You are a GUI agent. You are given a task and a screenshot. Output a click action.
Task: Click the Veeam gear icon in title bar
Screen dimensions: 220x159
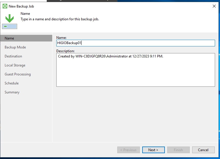click(x=5, y=6)
